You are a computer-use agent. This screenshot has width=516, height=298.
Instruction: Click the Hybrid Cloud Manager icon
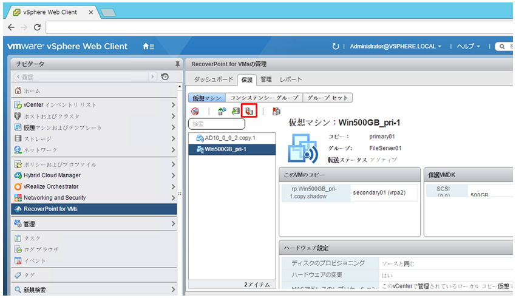coord(18,175)
